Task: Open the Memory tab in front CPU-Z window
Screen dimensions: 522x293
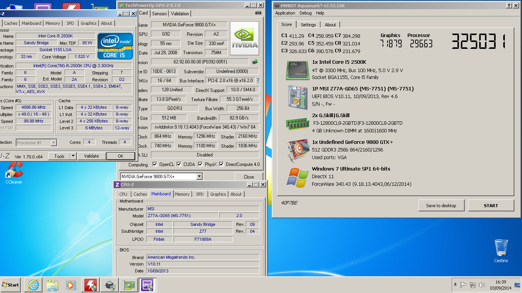Action: (182, 194)
